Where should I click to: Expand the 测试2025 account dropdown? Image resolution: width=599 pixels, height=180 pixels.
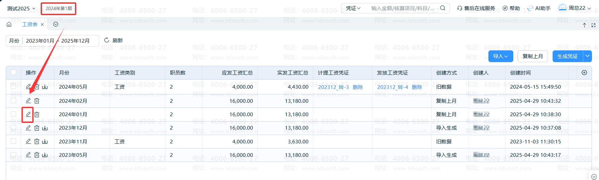pos(21,8)
